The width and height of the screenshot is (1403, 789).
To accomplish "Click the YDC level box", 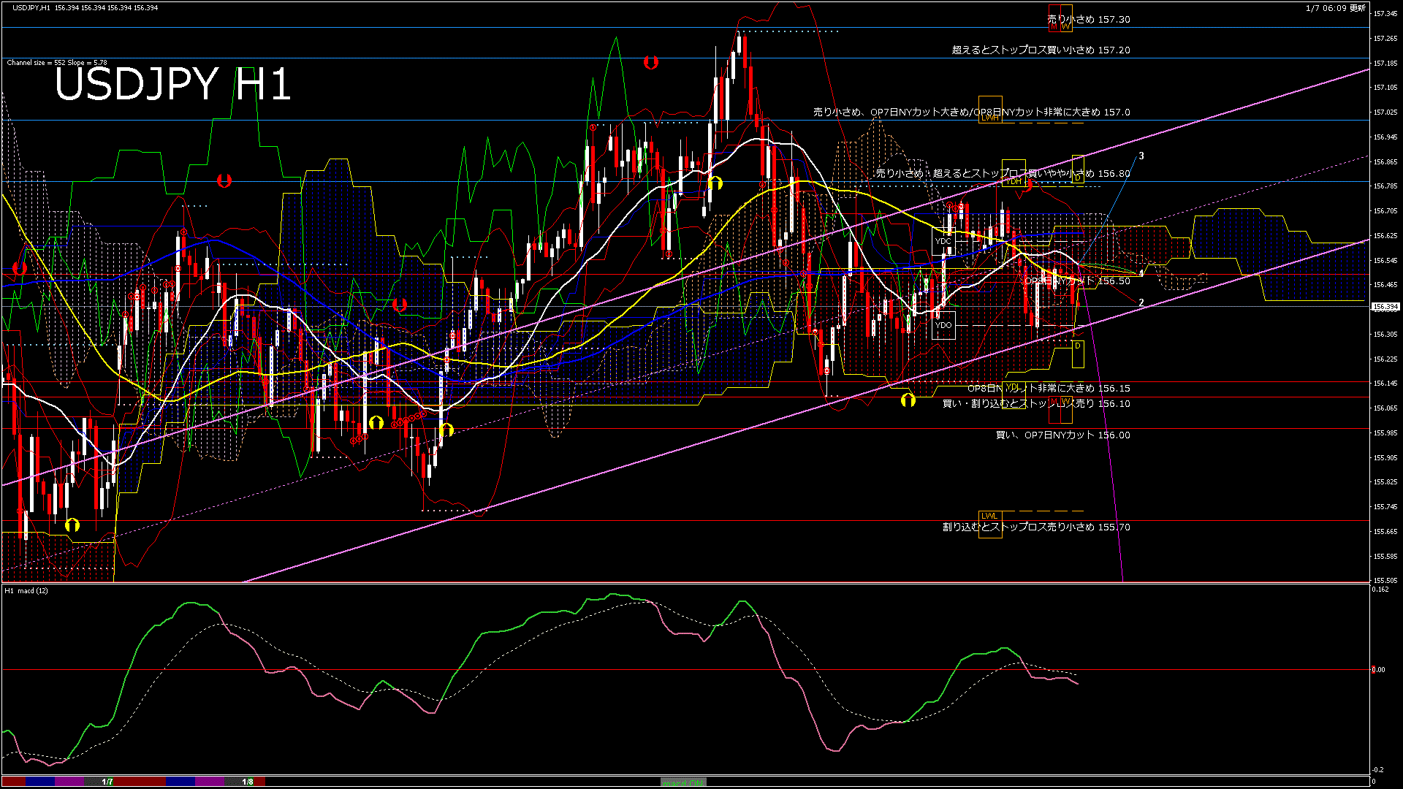I will click(943, 241).
